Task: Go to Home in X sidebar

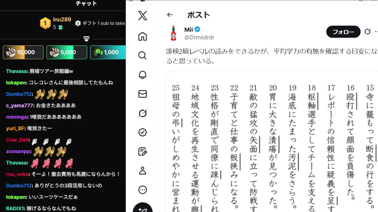Action: click(x=143, y=37)
